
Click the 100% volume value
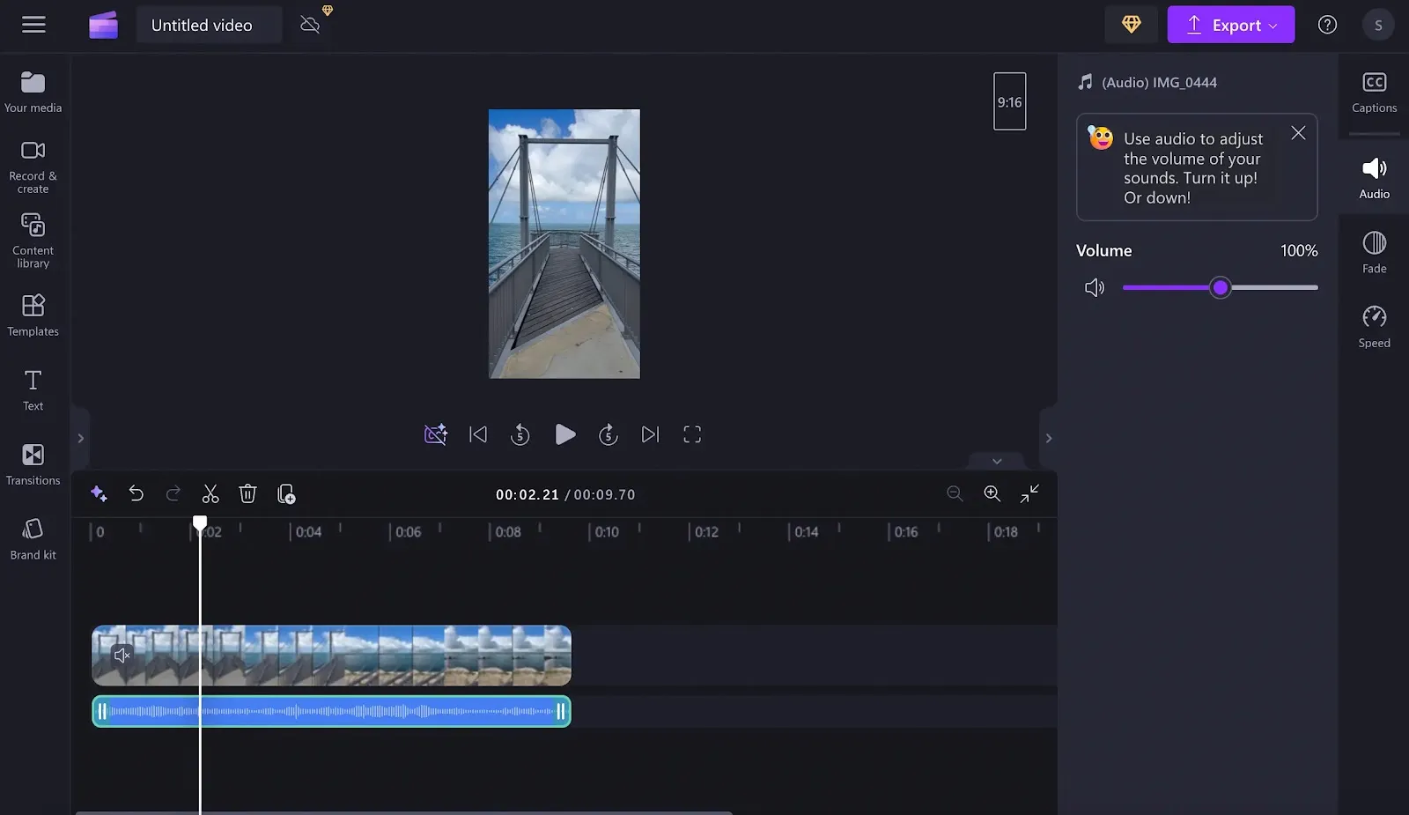1299,251
